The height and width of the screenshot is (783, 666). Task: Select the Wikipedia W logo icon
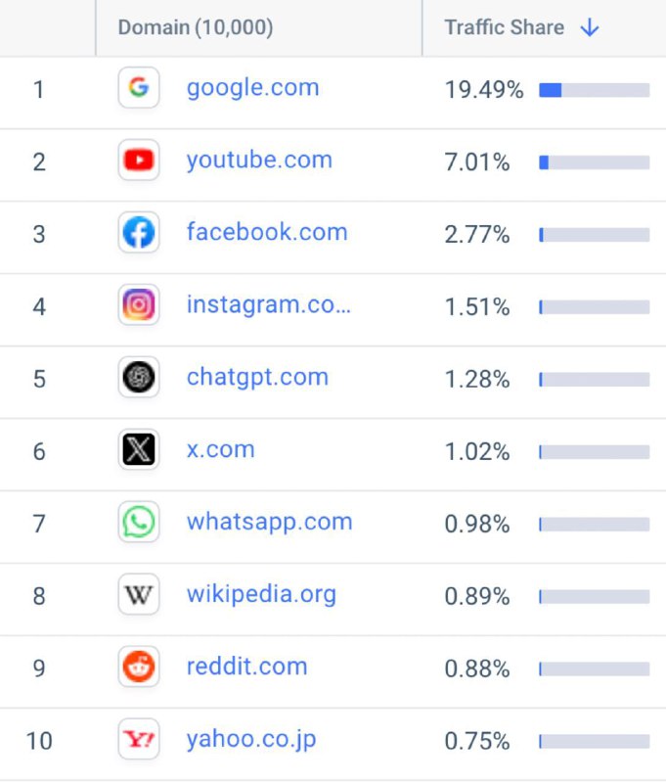139,594
